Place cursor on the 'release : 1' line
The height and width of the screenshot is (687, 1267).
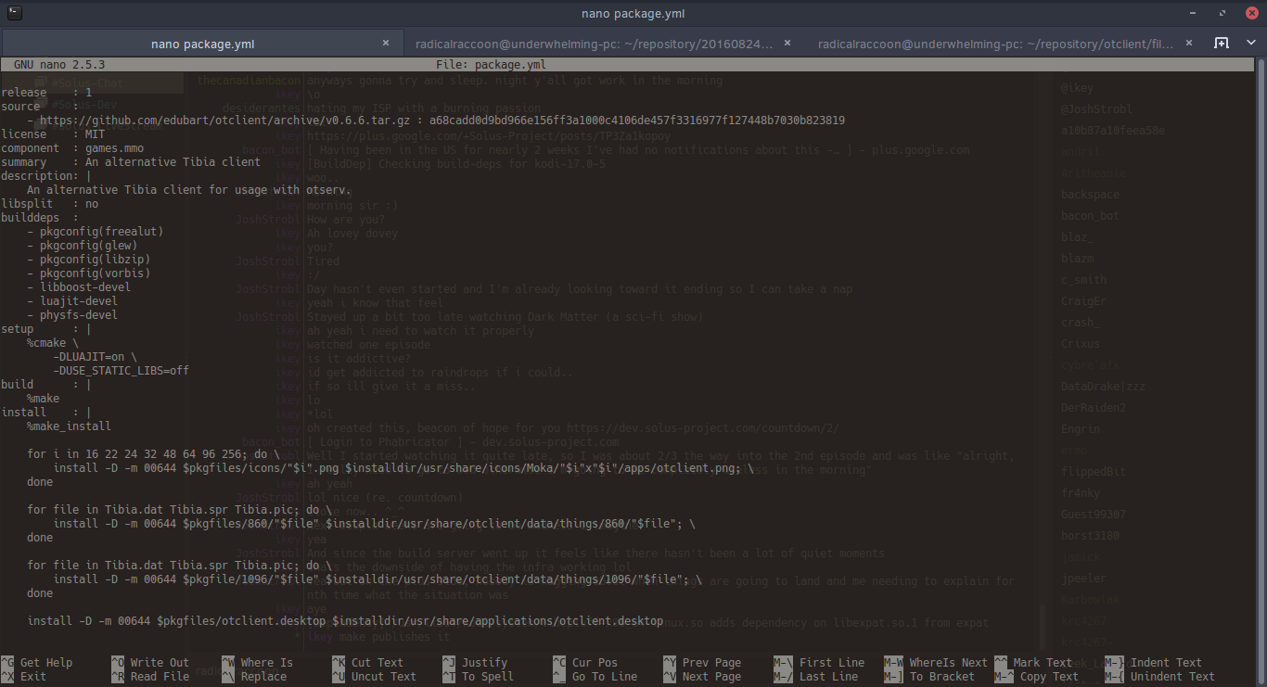pos(46,93)
